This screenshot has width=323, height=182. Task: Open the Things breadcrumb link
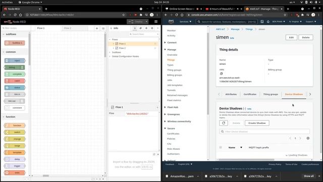[249, 29]
